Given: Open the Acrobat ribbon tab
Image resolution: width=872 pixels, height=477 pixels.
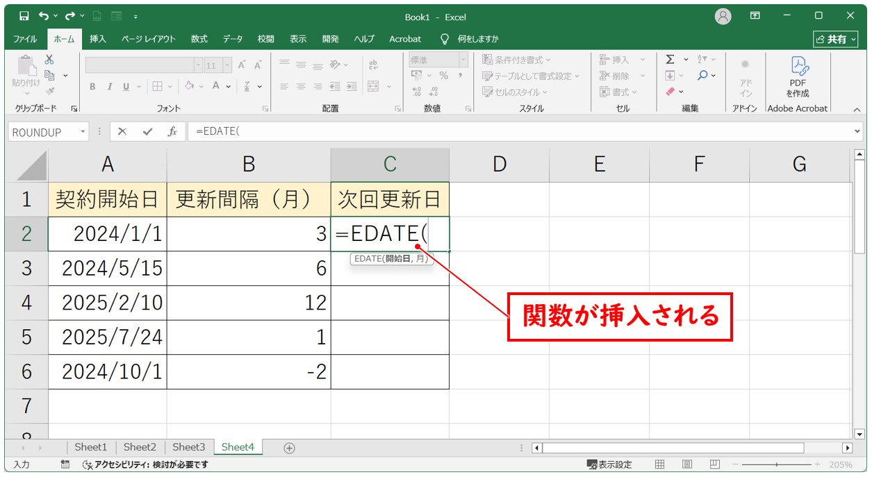Looking at the screenshot, I should click(x=405, y=39).
